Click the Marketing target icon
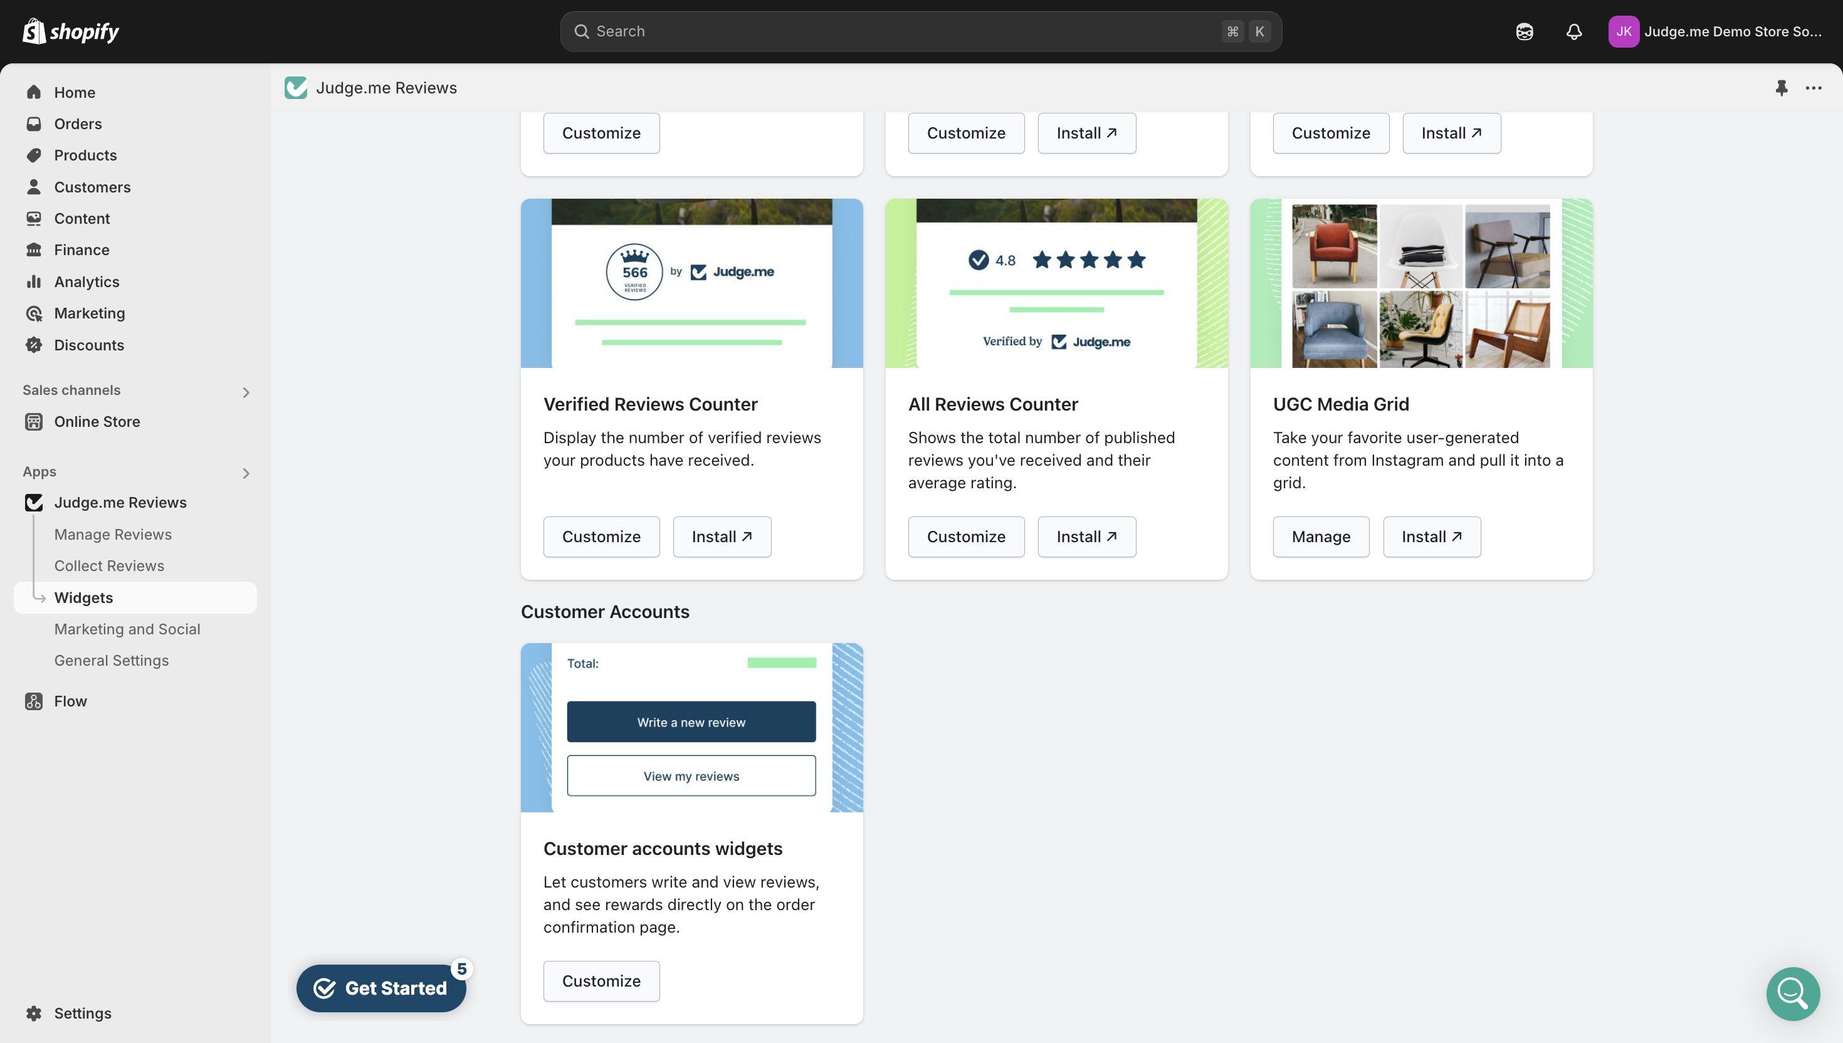 (x=34, y=313)
